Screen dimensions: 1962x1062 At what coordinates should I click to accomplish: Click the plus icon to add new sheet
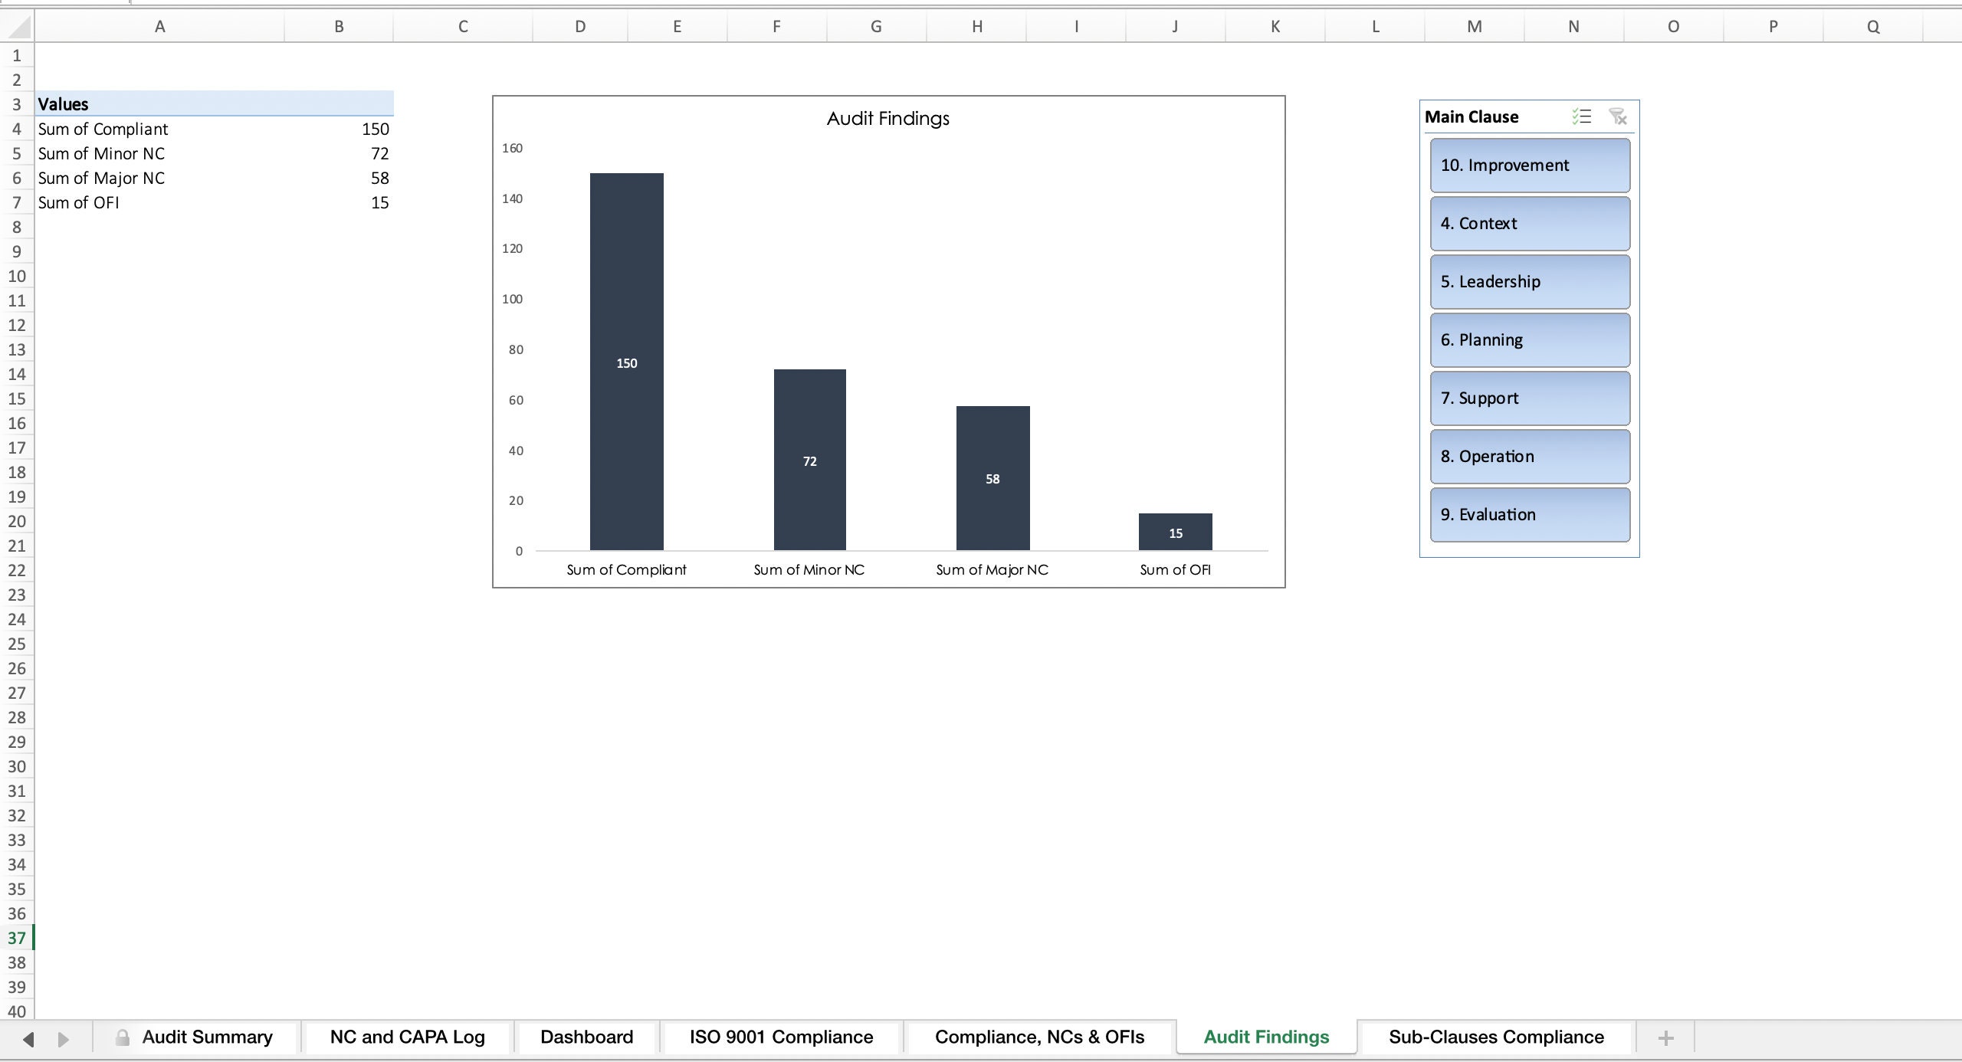1665,1037
